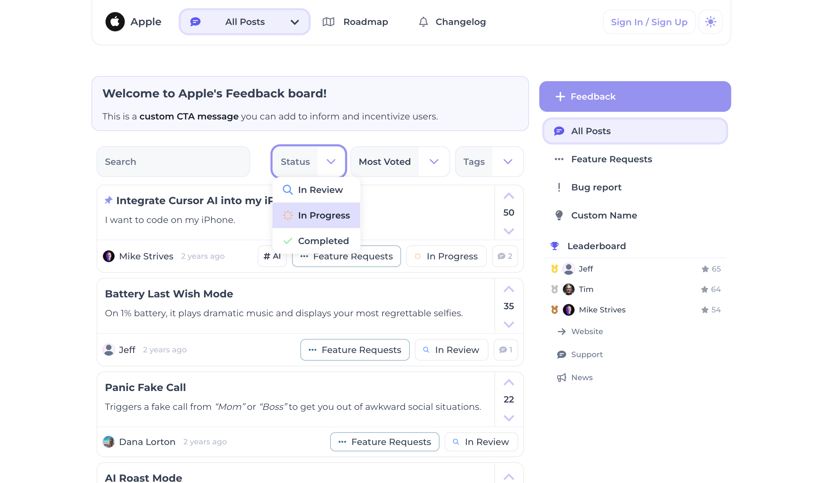
Task: Click the #AI tag on Cursor AI post
Action: coord(273,256)
